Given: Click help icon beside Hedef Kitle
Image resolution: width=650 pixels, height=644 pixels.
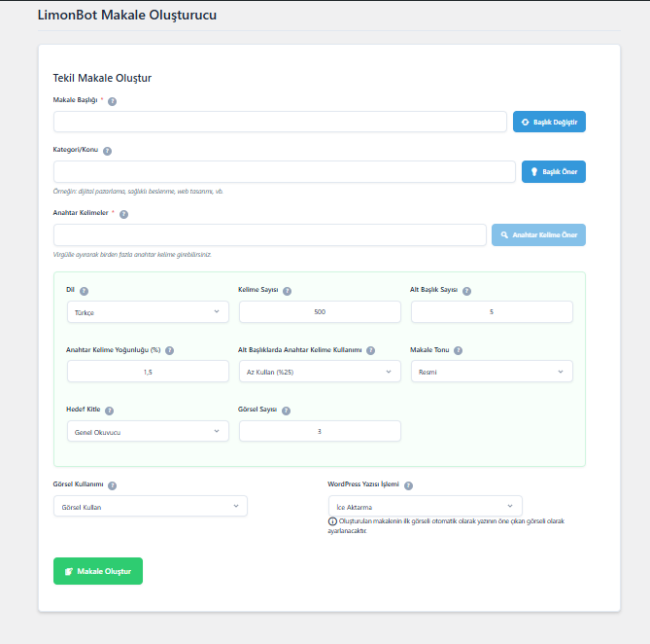Looking at the screenshot, I should (x=109, y=411).
